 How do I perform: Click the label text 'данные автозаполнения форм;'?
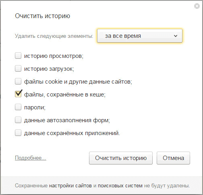pos(67,120)
